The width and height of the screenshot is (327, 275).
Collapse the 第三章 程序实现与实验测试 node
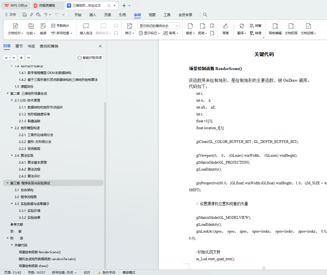click(7, 183)
